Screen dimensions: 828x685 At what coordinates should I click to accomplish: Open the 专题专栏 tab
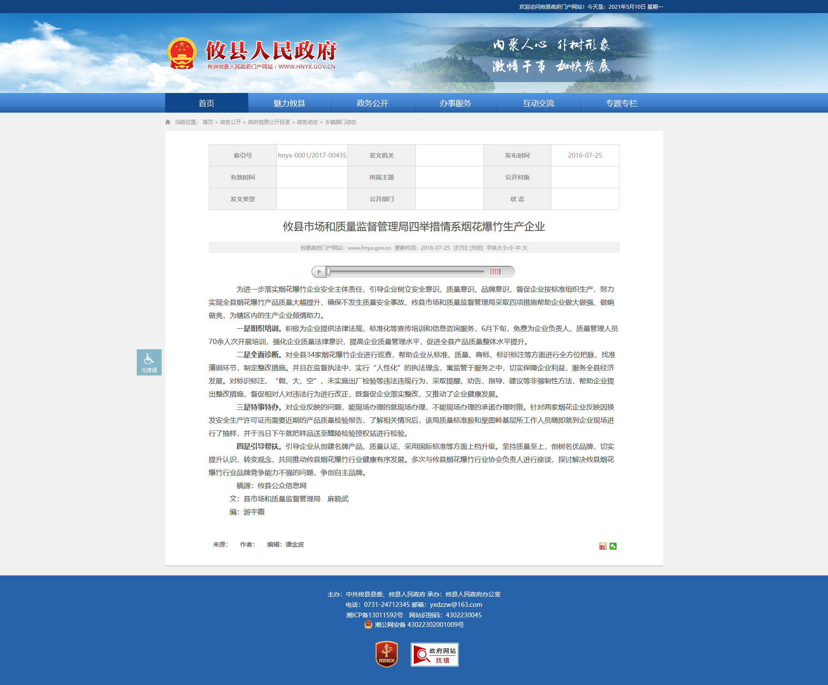622,103
